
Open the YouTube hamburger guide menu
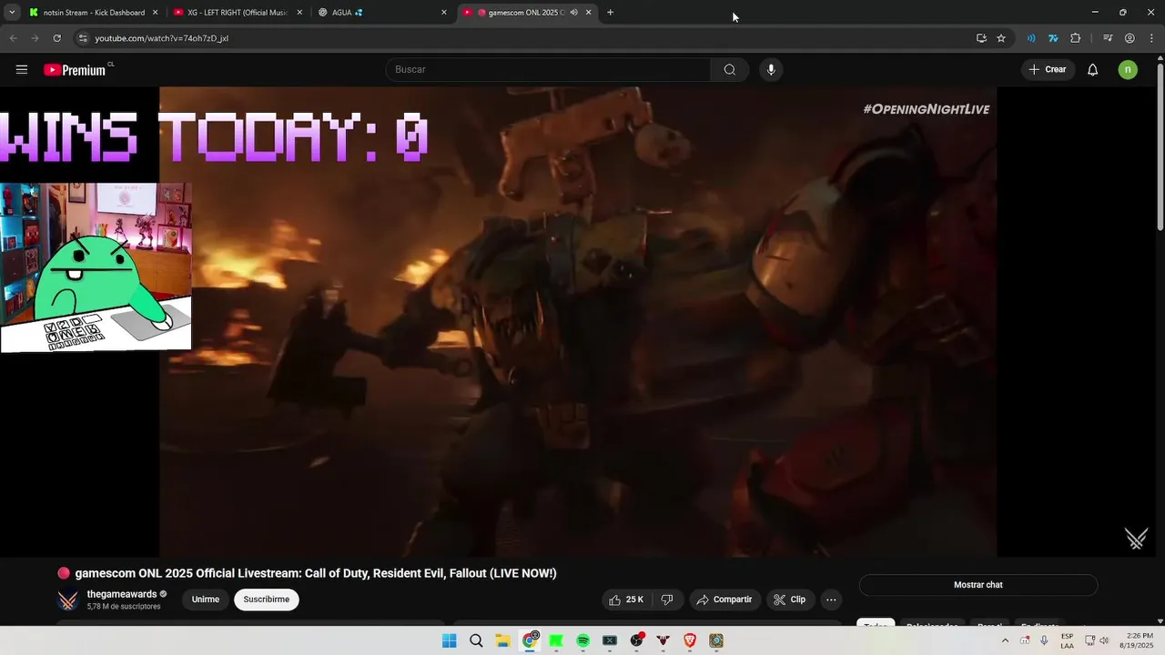pos(22,69)
